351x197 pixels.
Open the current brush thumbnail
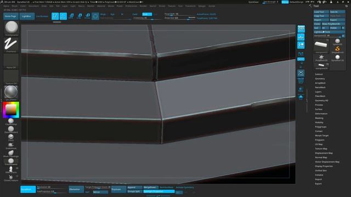(x=11, y=28)
